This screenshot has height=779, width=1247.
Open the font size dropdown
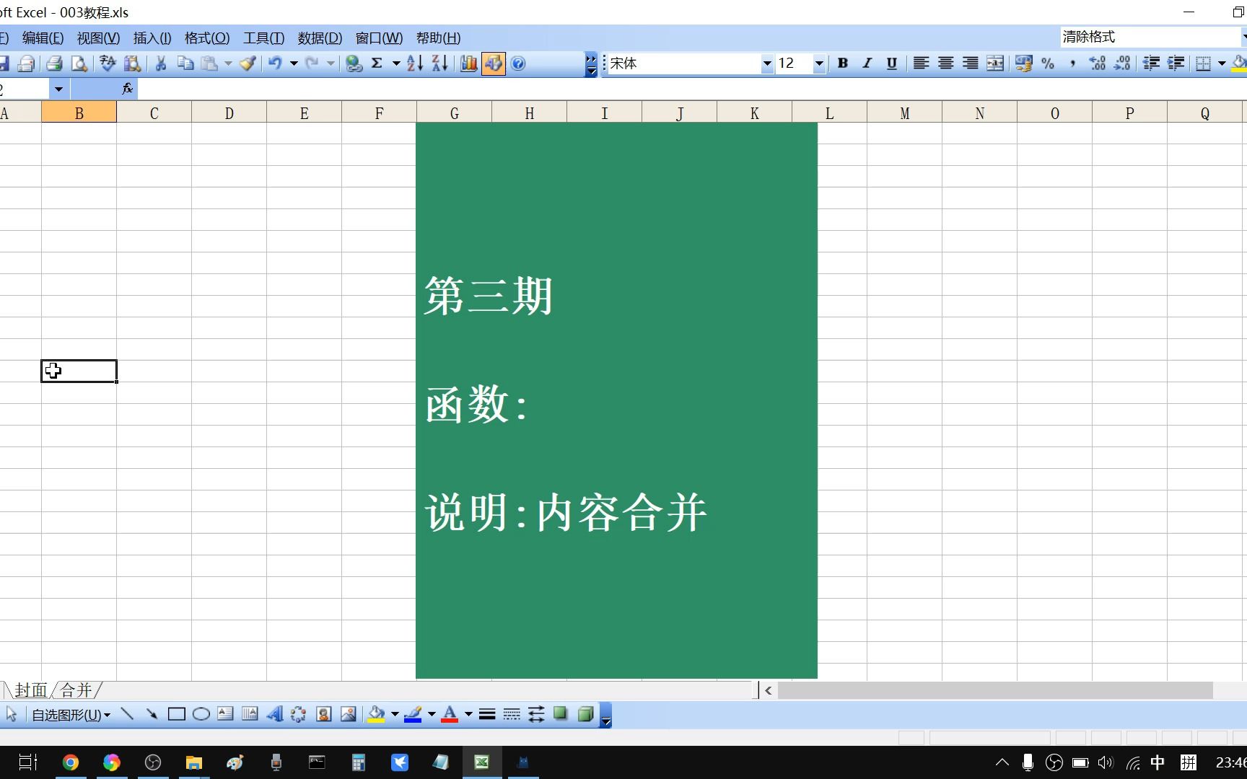(818, 63)
